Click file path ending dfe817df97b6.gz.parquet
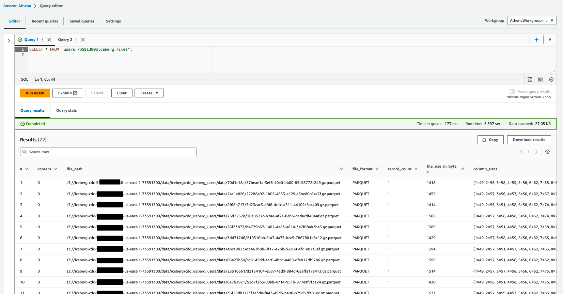This screenshot has width=563, height=294. click(x=203, y=260)
